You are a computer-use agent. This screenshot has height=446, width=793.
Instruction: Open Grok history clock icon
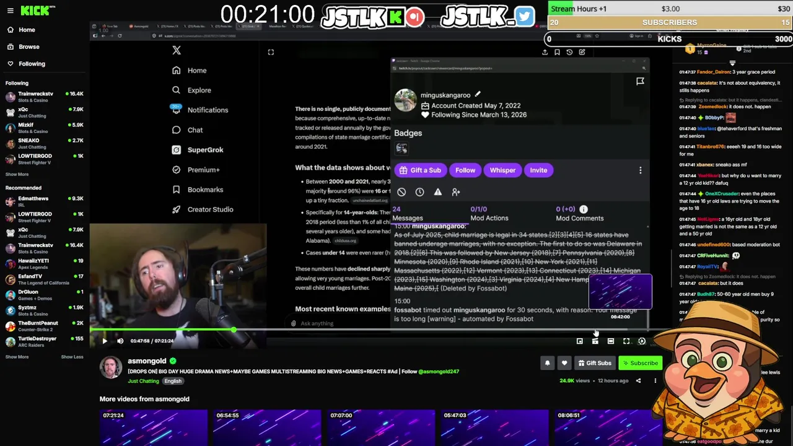pos(569,52)
